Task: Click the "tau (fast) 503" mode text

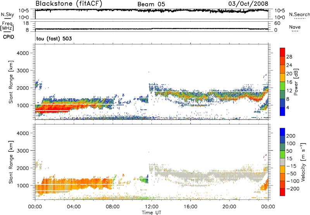Action: (x=54, y=38)
